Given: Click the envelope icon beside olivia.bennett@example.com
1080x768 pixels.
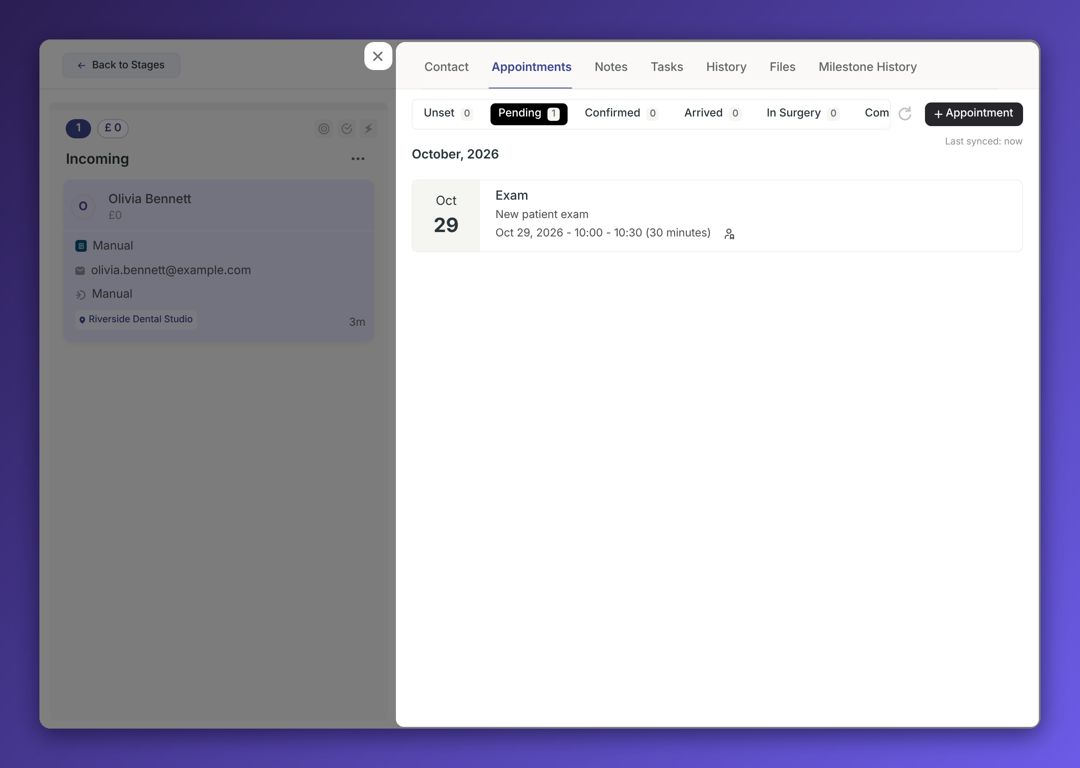Looking at the screenshot, I should 80,271.
